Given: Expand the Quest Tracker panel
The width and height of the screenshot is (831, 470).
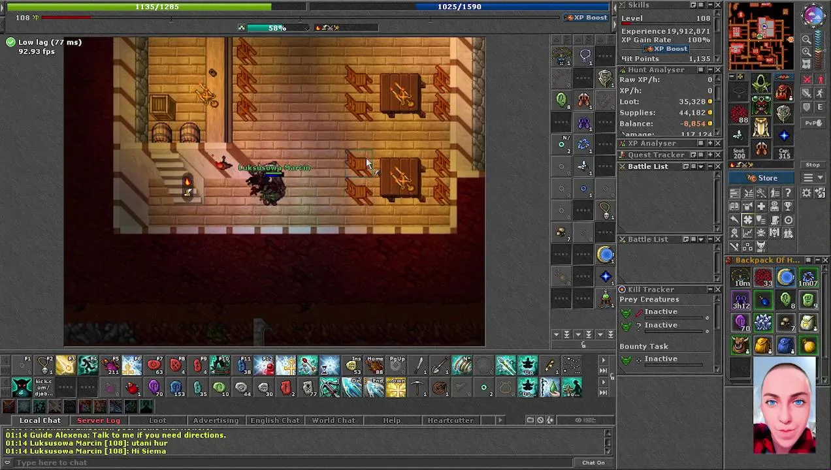Looking at the screenshot, I should [x=710, y=155].
